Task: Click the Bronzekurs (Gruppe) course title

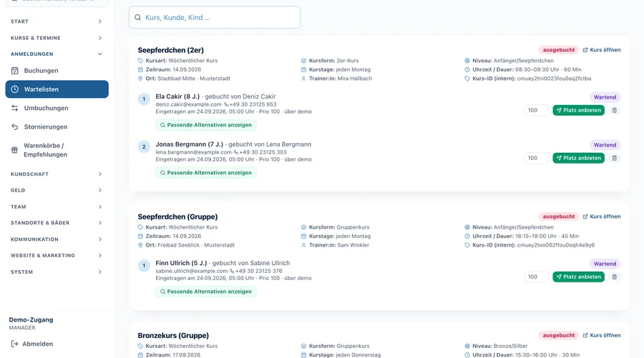Action: [x=173, y=335]
